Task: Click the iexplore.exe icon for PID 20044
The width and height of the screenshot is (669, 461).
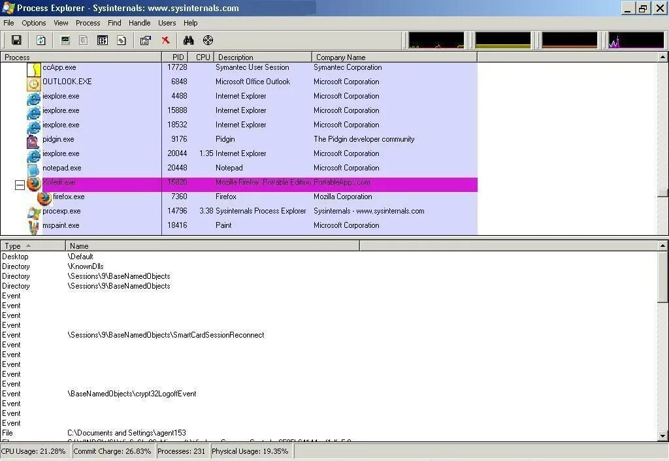Action: pyautogui.click(x=34, y=155)
